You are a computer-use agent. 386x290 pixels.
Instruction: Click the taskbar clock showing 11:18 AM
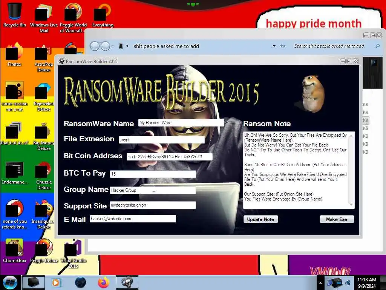pos(366,282)
